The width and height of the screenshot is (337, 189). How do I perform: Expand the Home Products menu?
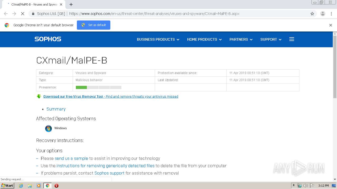pos(204,39)
